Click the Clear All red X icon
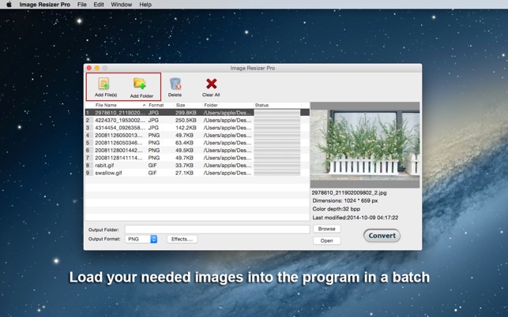The width and height of the screenshot is (508, 317). (x=211, y=84)
